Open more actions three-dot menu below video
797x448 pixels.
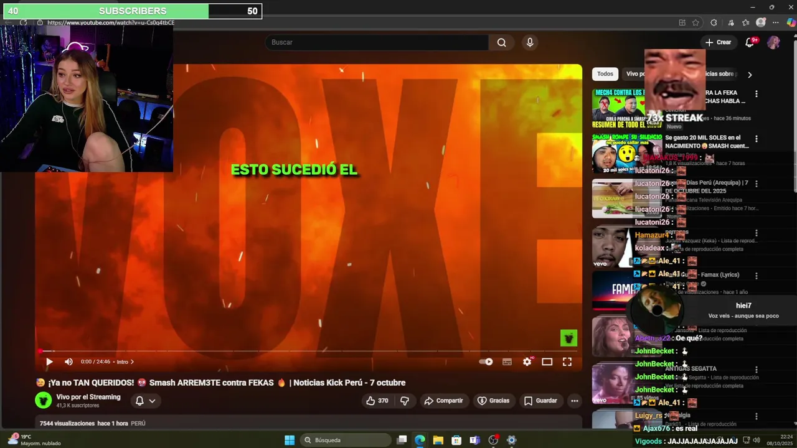tap(574, 401)
